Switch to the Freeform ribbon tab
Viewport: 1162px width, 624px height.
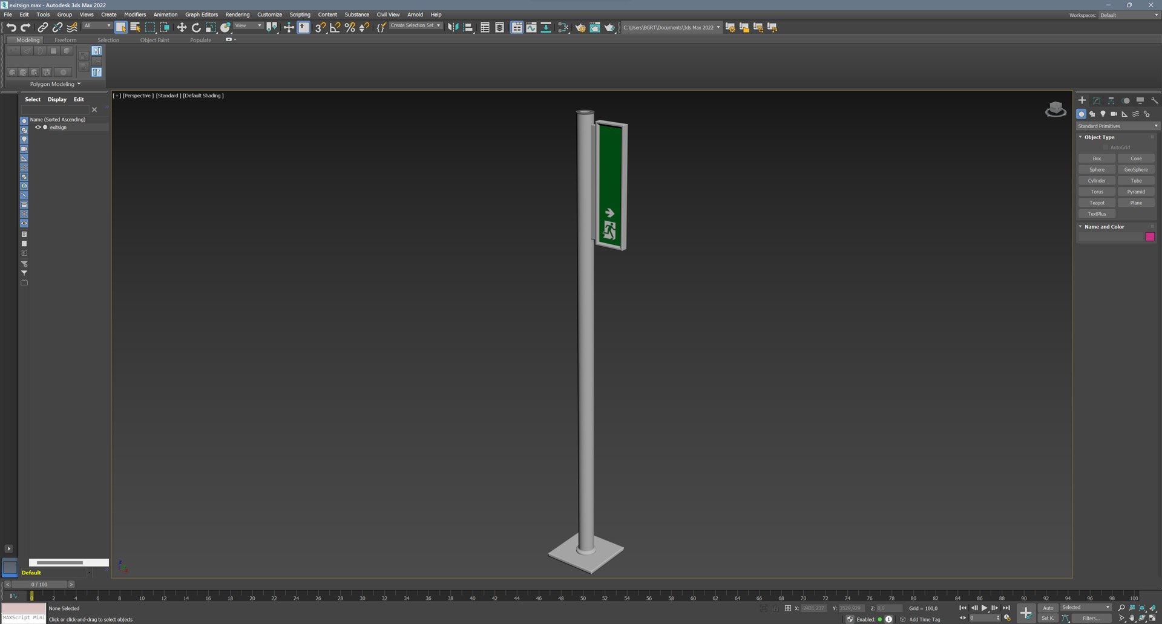(65, 40)
